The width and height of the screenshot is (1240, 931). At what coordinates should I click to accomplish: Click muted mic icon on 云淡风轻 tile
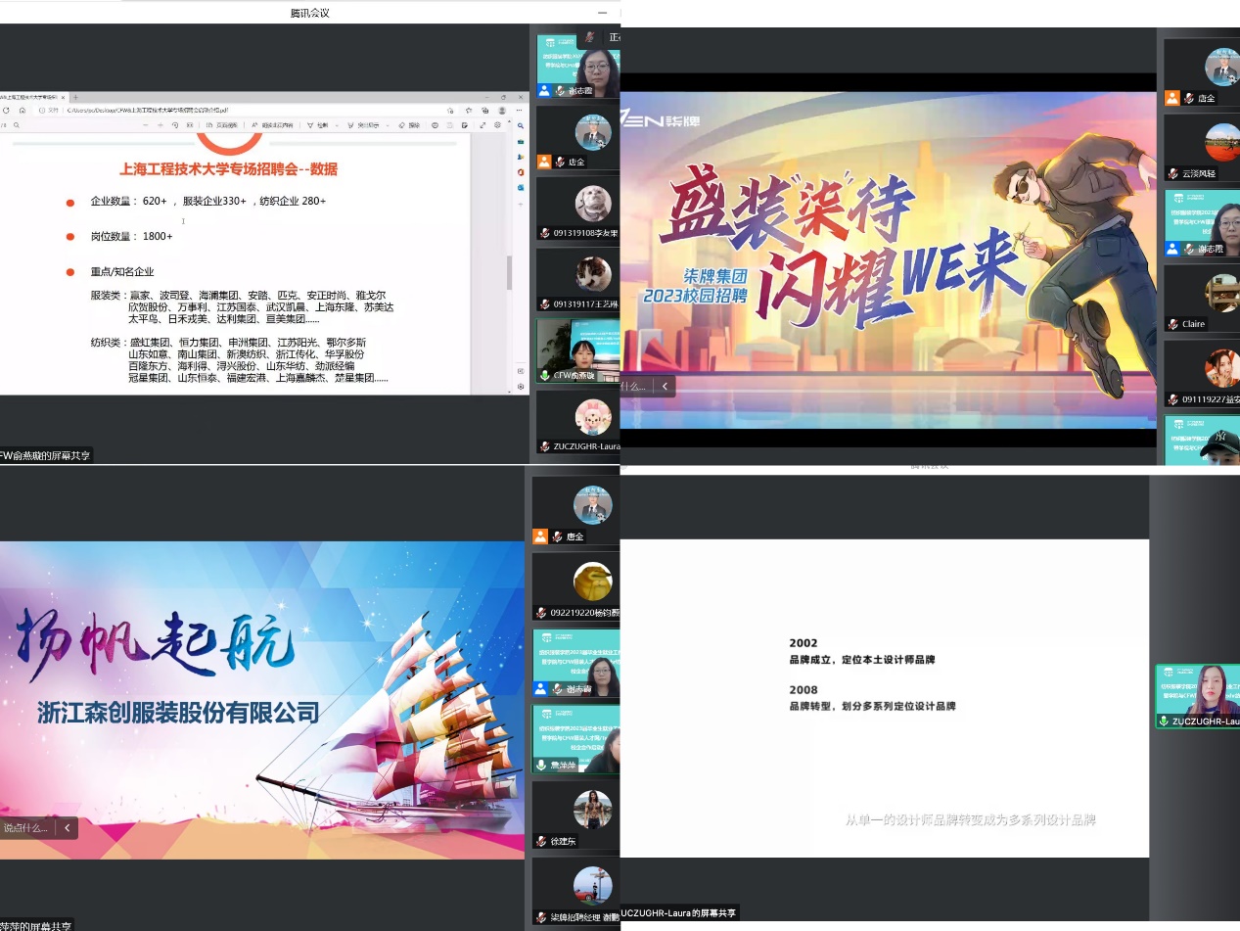(x=1172, y=173)
